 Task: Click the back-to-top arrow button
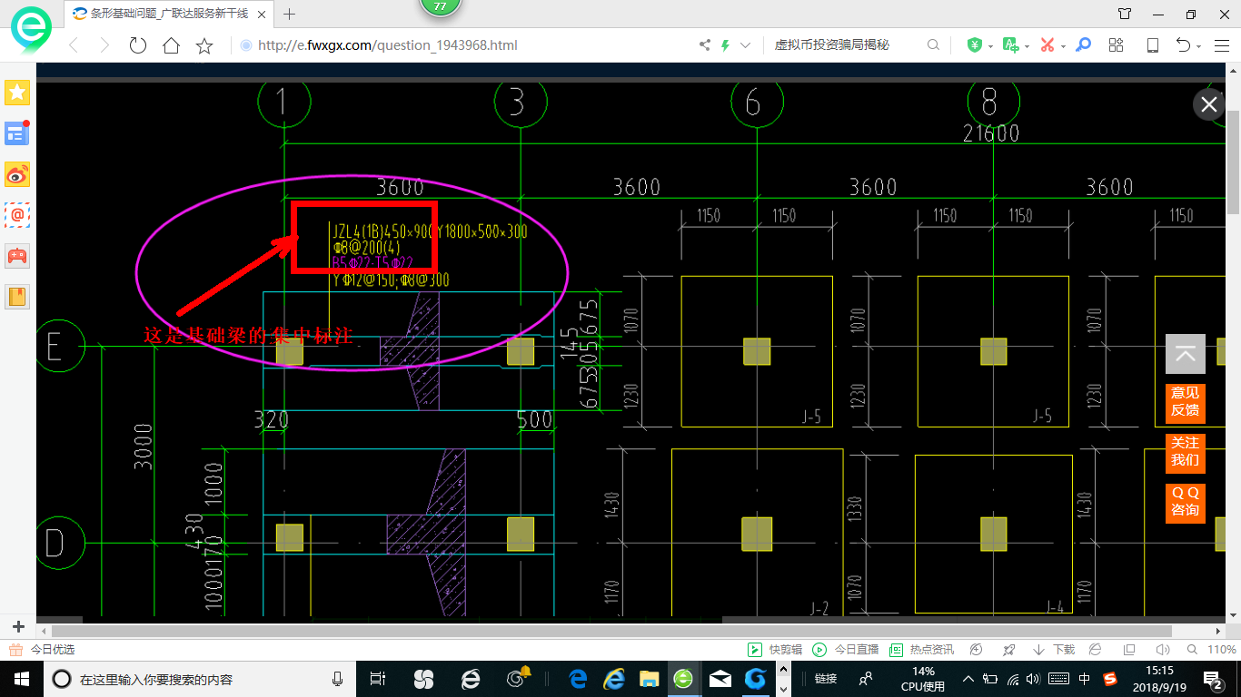[x=1186, y=354]
